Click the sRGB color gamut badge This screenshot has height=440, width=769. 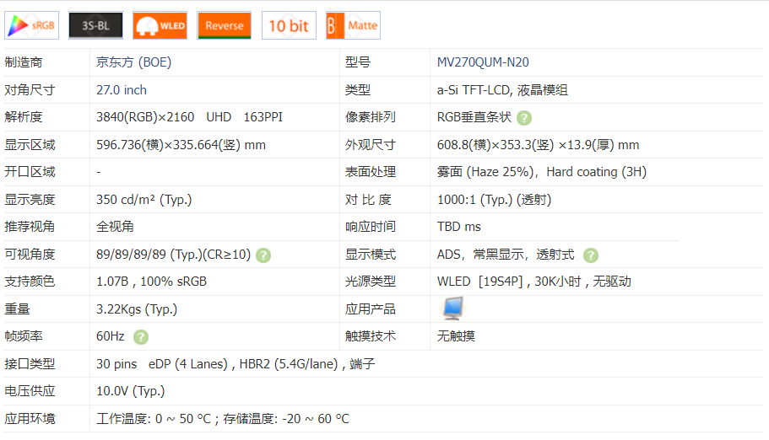[x=32, y=25]
